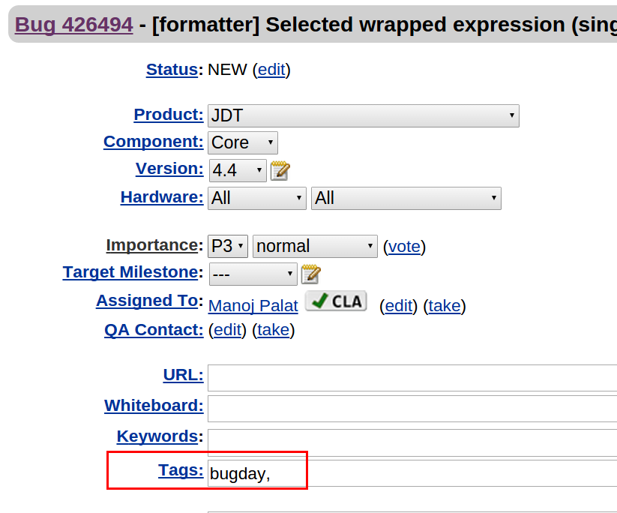Viewport: 617px width, 513px height.
Task: Open the Product dropdown showing JDT
Action: (364, 116)
